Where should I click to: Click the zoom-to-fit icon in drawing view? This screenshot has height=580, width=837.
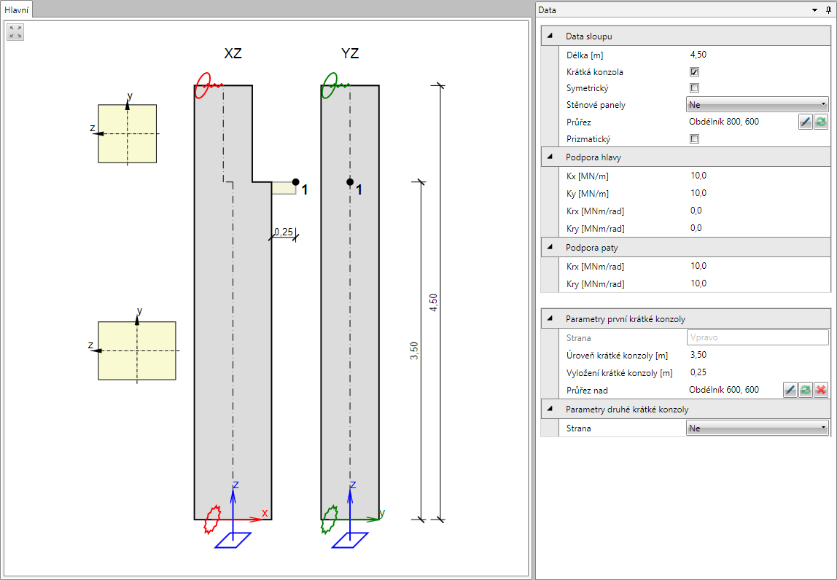click(15, 32)
